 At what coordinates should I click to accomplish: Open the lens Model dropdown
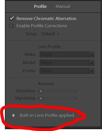[67, 63]
